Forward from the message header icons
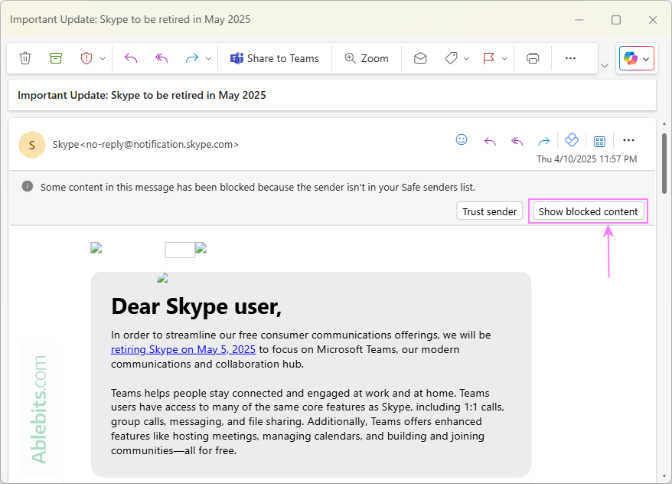 tap(544, 141)
